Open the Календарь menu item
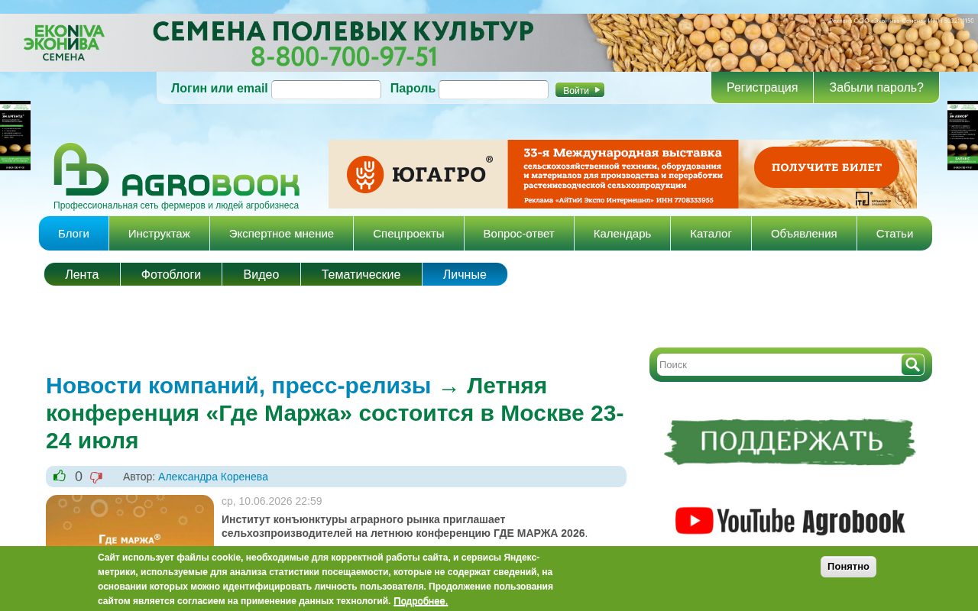Image resolution: width=978 pixels, height=611 pixels. click(x=623, y=234)
